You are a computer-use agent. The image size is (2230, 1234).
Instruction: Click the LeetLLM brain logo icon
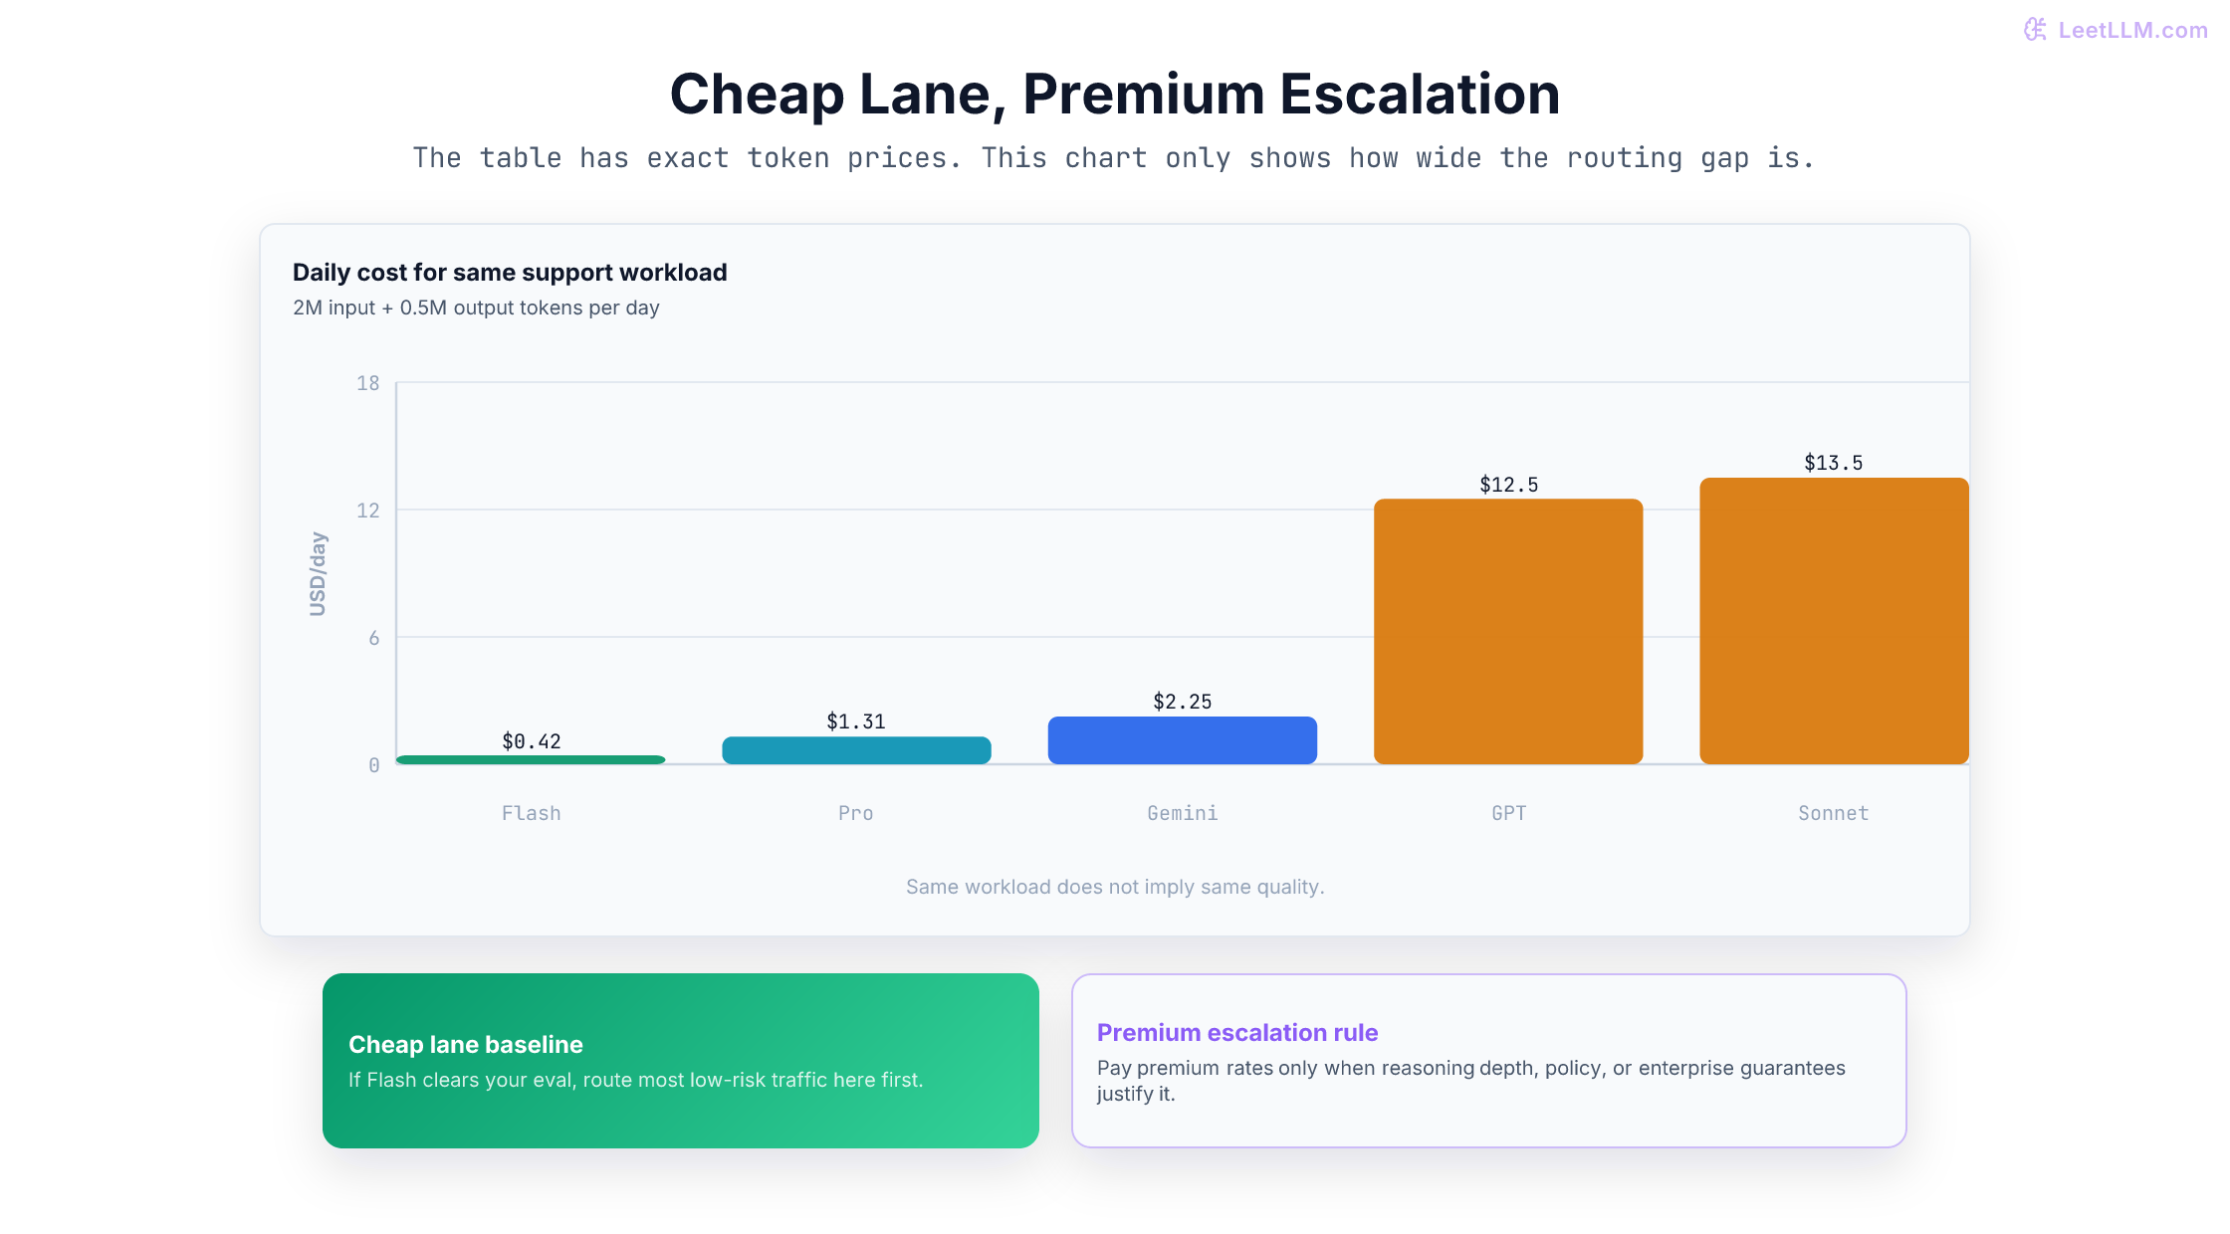[2035, 30]
